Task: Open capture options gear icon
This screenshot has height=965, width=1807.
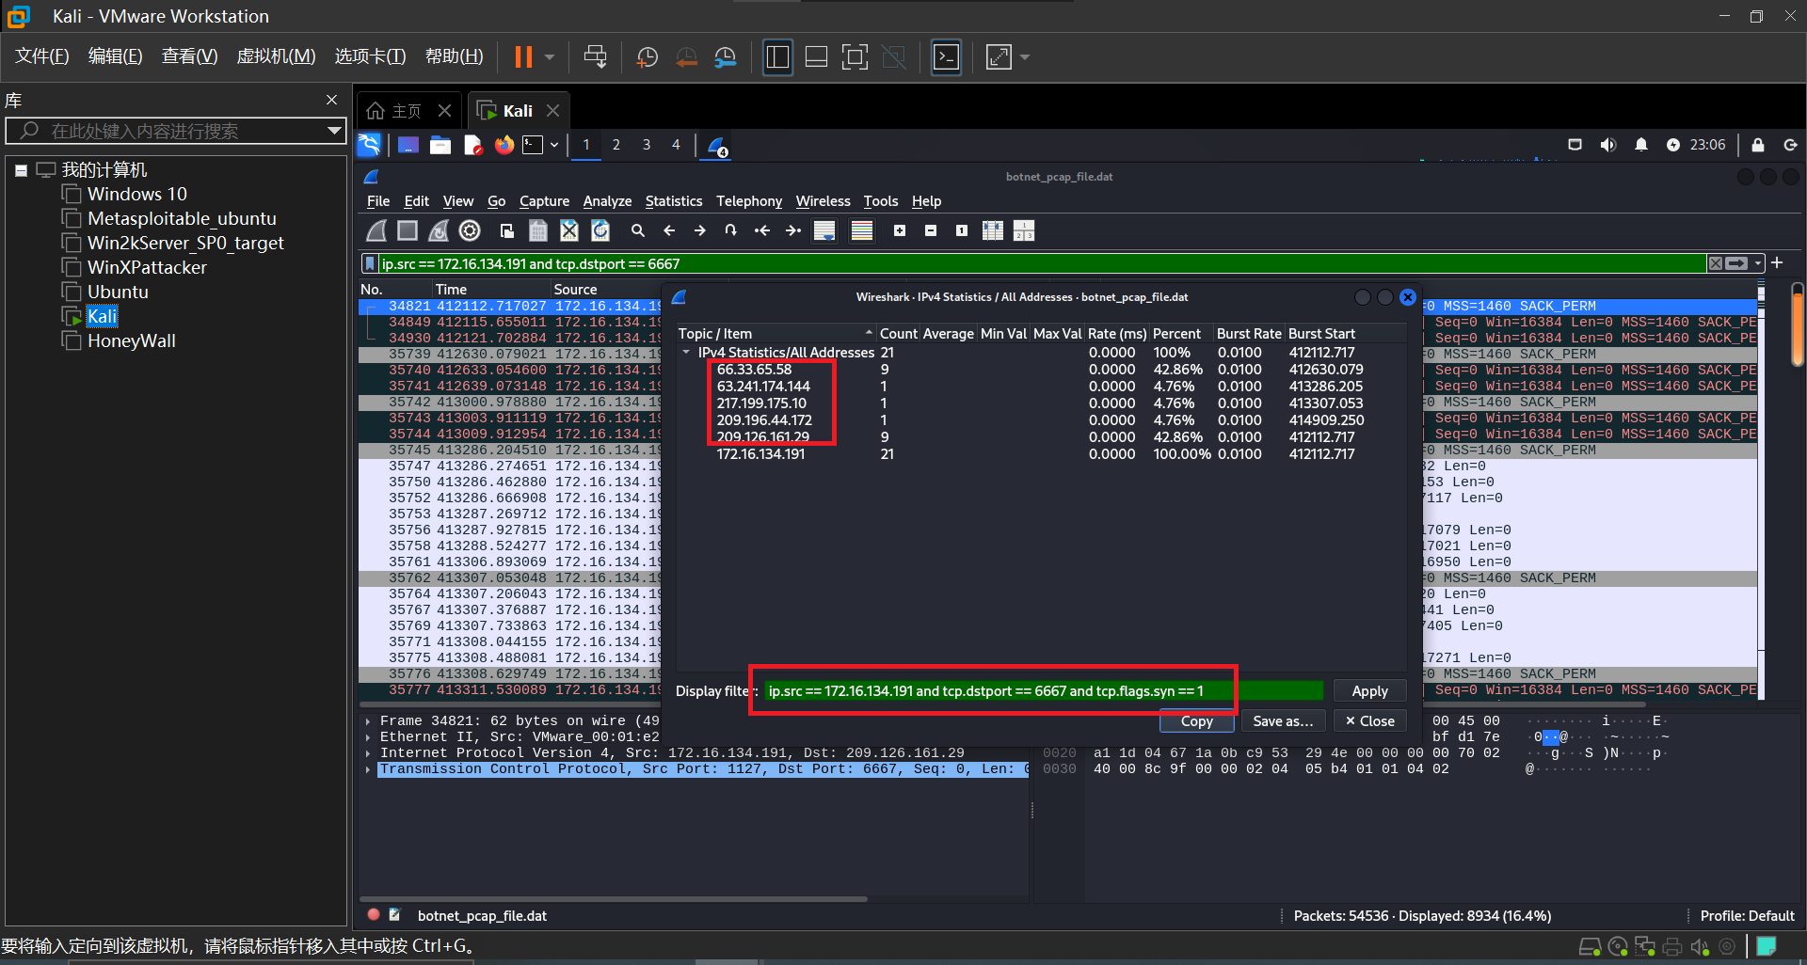Action: click(470, 230)
